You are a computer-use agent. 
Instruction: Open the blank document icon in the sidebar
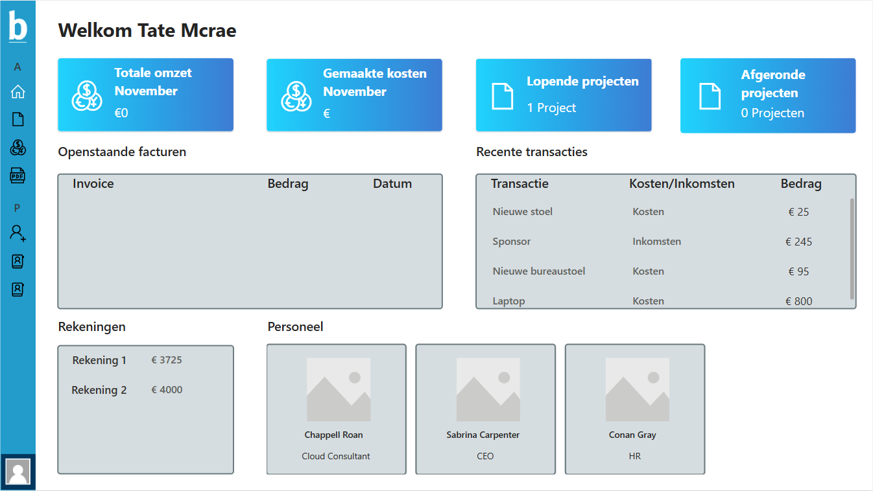[18, 119]
